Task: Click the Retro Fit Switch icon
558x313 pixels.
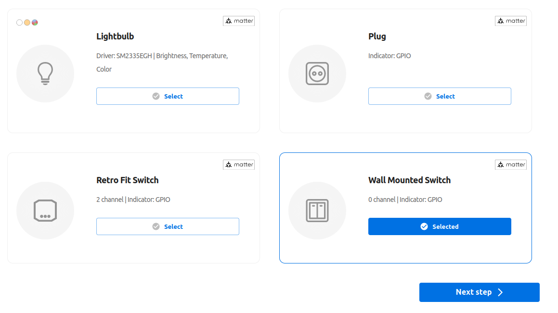Action: tap(45, 210)
